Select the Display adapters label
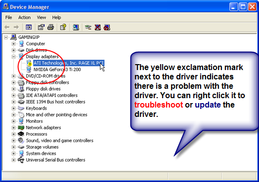This screenshot has height=182, width=259. (x=42, y=57)
